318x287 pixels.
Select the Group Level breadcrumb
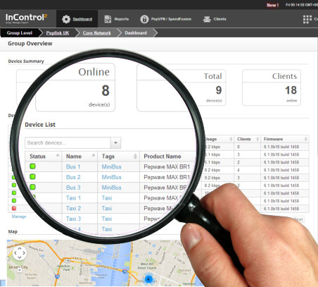pyautogui.click(x=20, y=33)
